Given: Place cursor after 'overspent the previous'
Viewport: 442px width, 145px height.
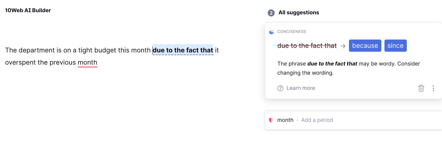Looking at the screenshot, I should (x=76, y=62).
